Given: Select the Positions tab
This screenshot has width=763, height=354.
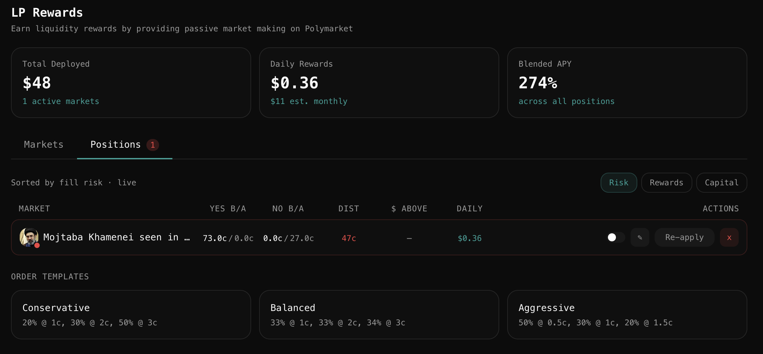Looking at the screenshot, I should [115, 145].
